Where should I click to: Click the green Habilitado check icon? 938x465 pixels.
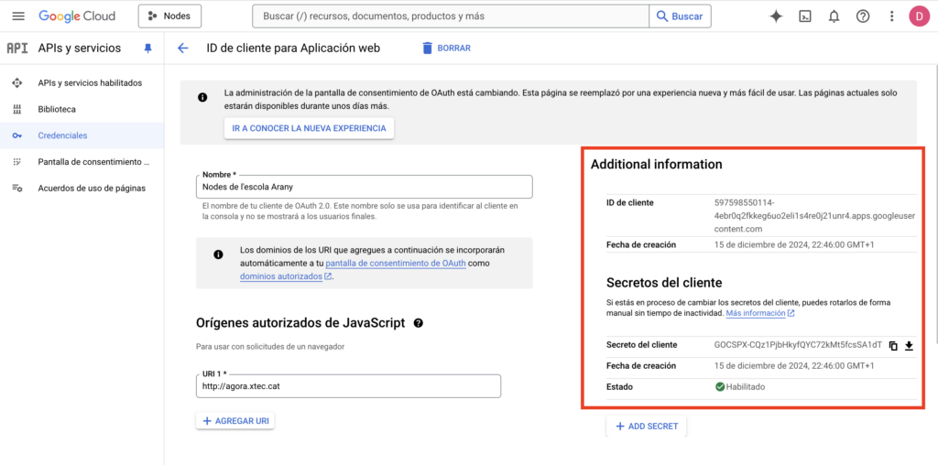tap(720, 386)
